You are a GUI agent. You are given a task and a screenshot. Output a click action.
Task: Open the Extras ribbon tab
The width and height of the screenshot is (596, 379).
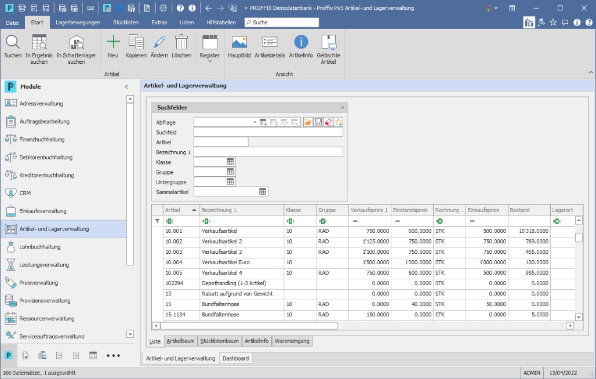pos(159,23)
